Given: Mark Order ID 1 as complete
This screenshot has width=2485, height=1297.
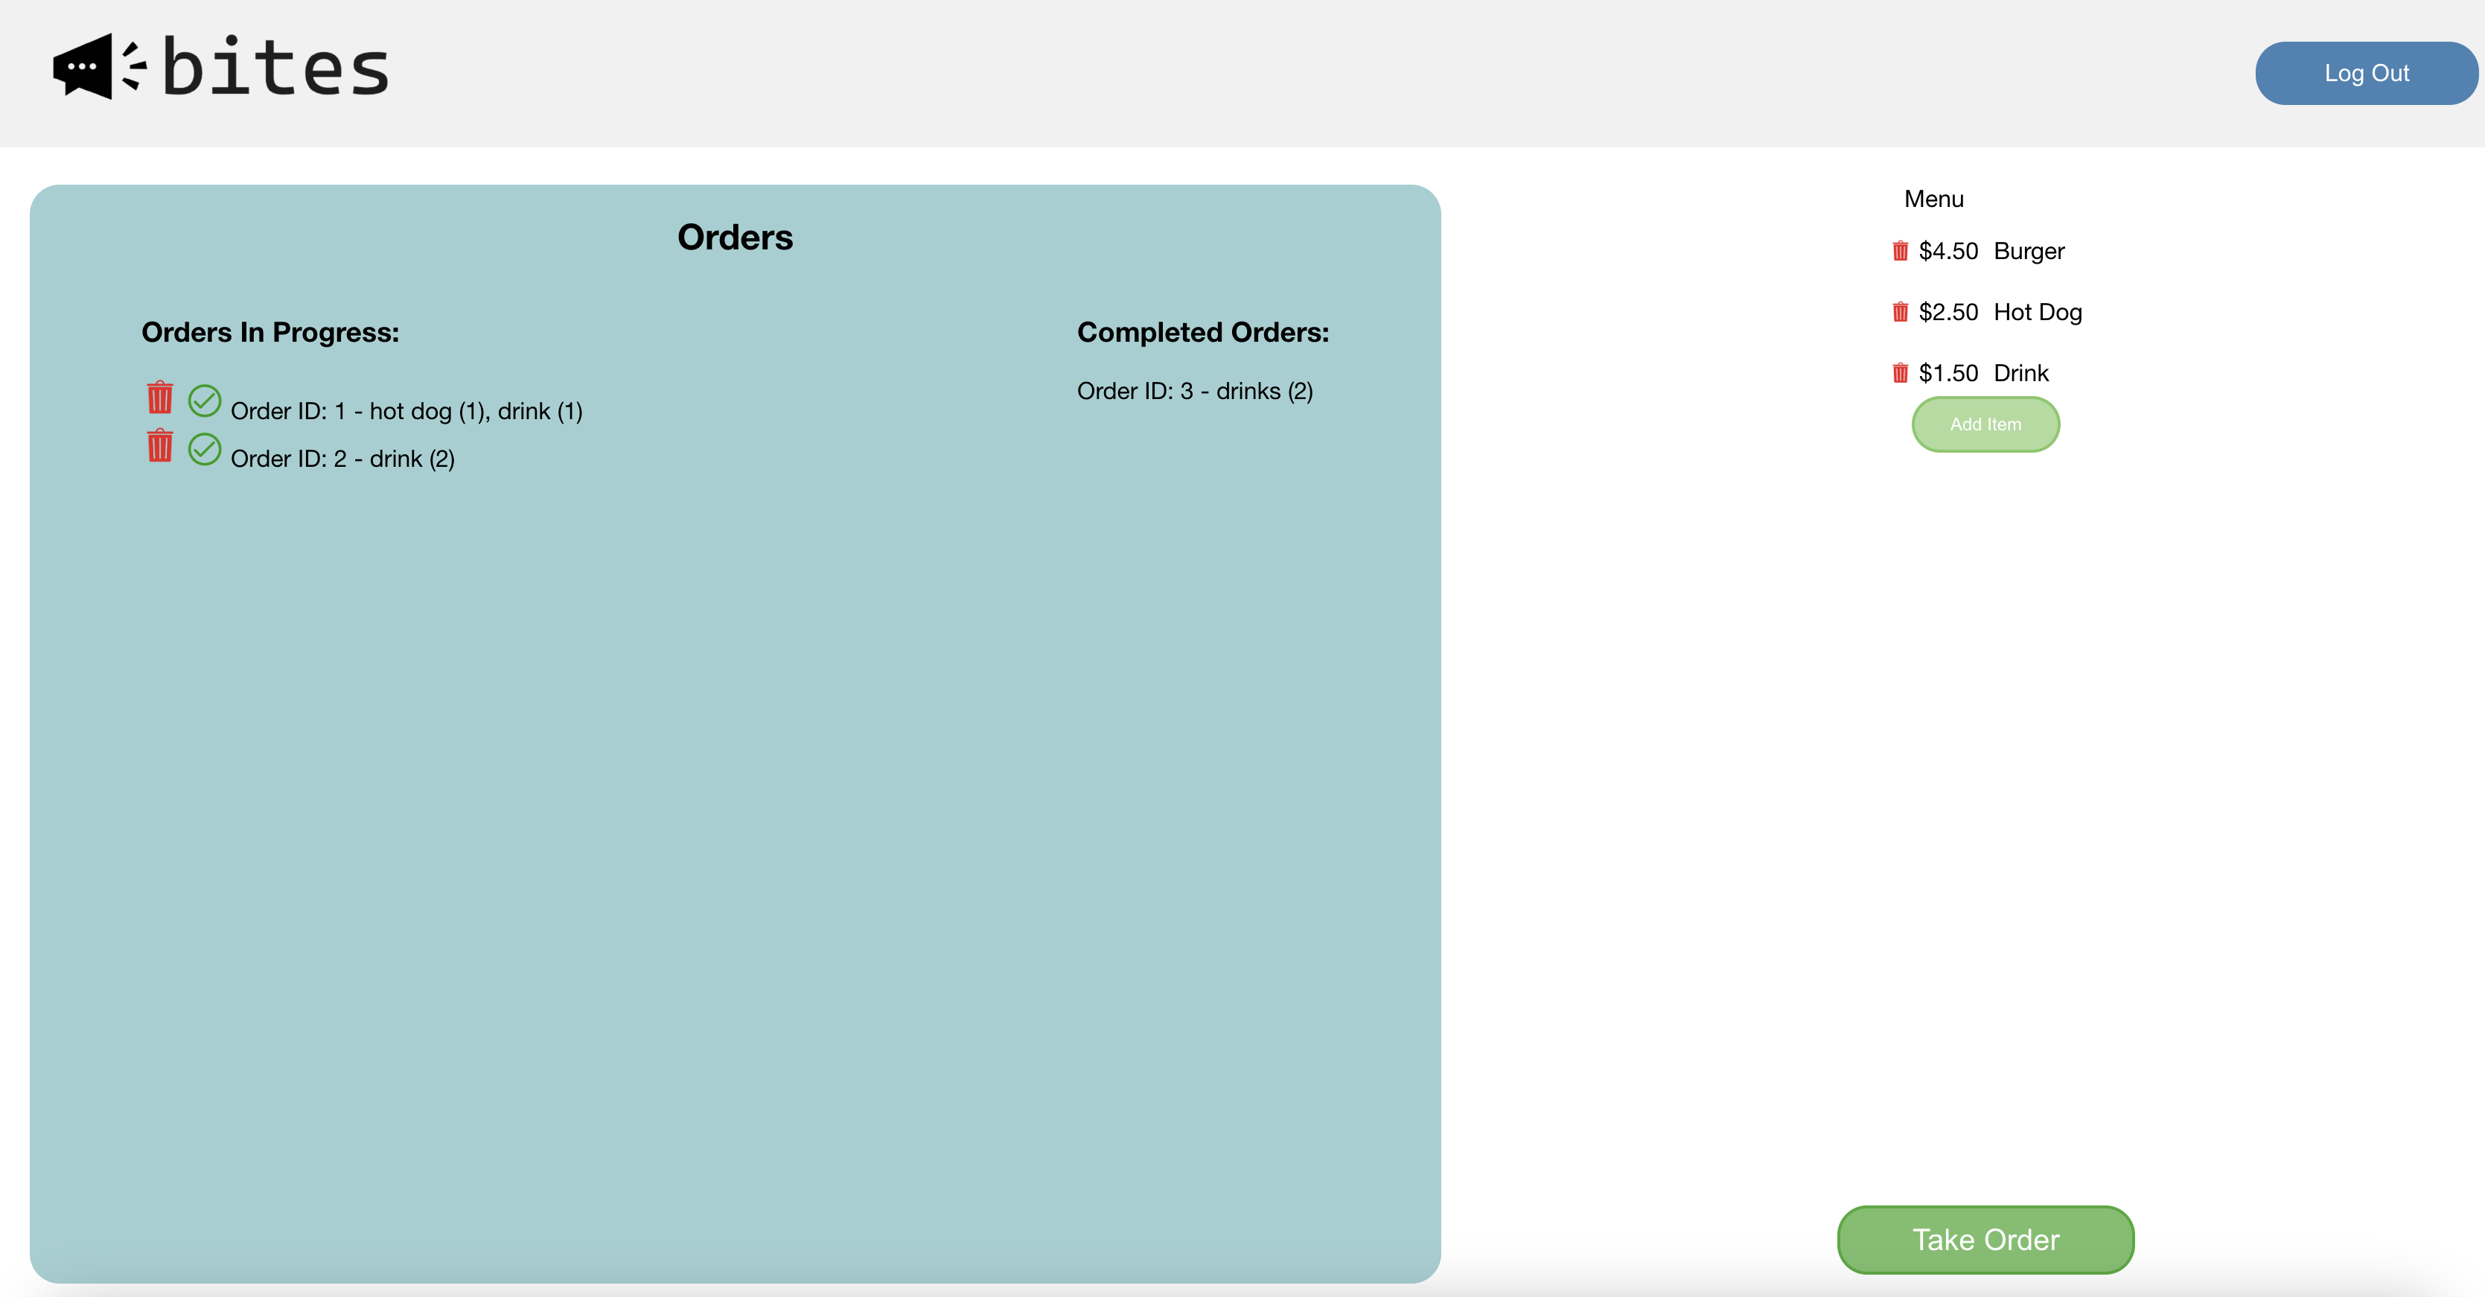Looking at the screenshot, I should (x=205, y=401).
